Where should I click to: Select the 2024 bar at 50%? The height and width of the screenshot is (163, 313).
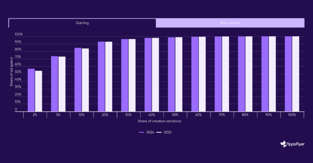pos(171,75)
